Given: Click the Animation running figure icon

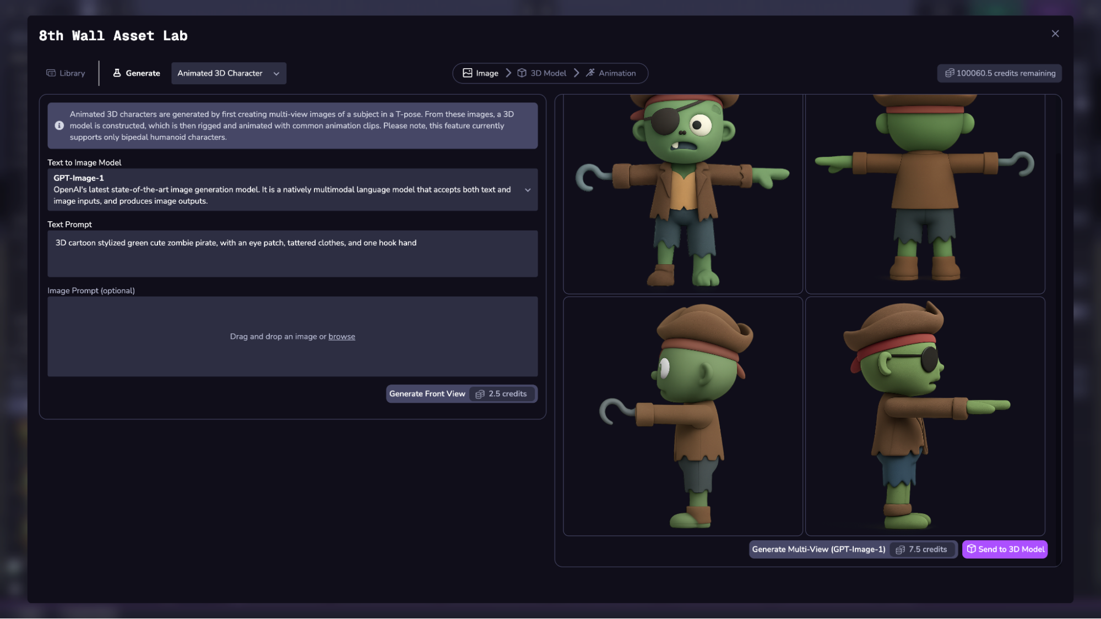Looking at the screenshot, I should tap(590, 73).
